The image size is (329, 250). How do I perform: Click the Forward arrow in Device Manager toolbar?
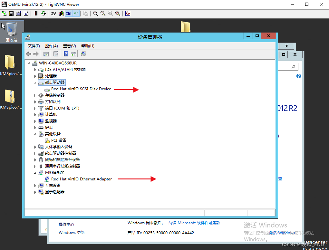coord(36,54)
